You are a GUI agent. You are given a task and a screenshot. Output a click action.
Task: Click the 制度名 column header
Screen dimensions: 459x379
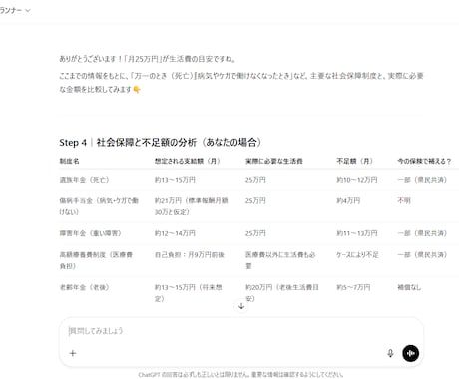[69, 161]
